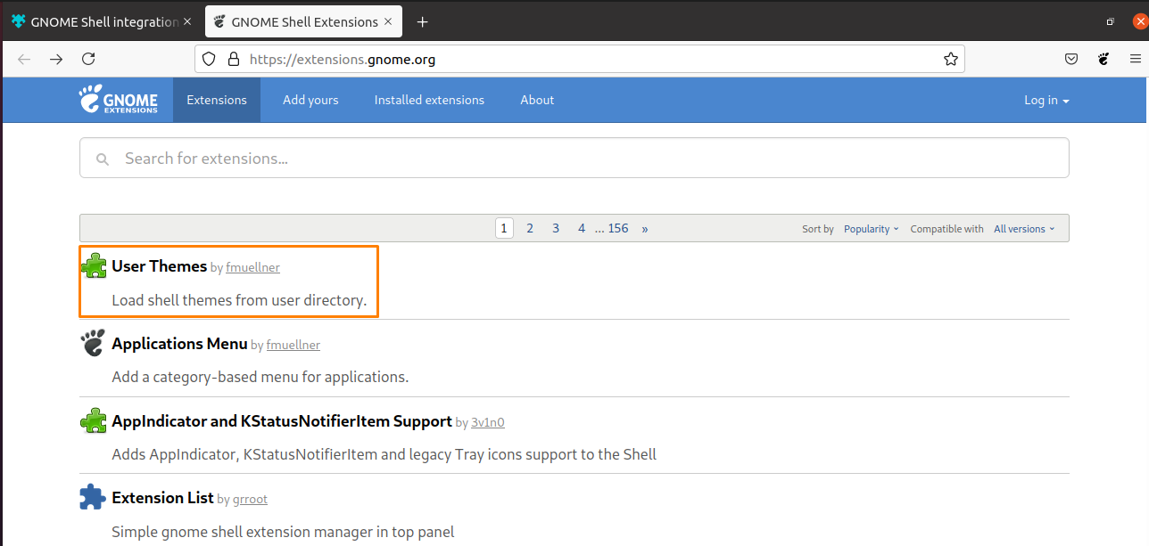
Task: Go to next page with » arrow
Action: 645,228
